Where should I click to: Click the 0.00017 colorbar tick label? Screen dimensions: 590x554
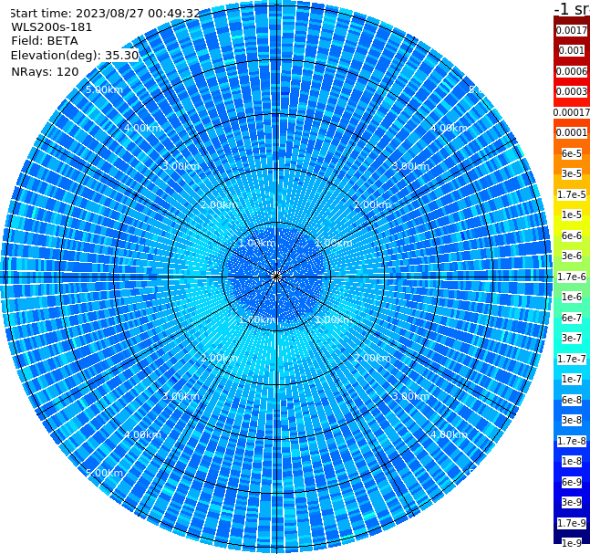click(572, 112)
